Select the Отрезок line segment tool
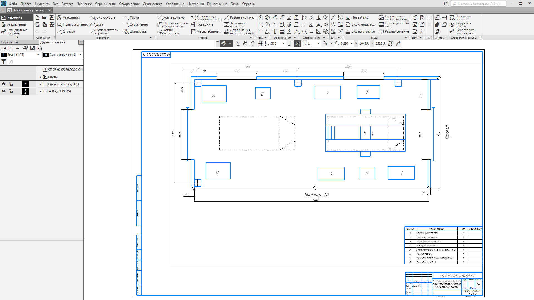The height and width of the screenshot is (300, 534). point(66,31)
